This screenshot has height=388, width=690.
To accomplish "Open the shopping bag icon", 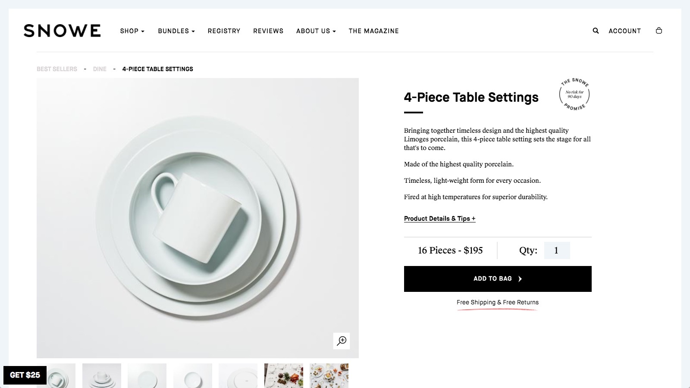I will 659,31.
